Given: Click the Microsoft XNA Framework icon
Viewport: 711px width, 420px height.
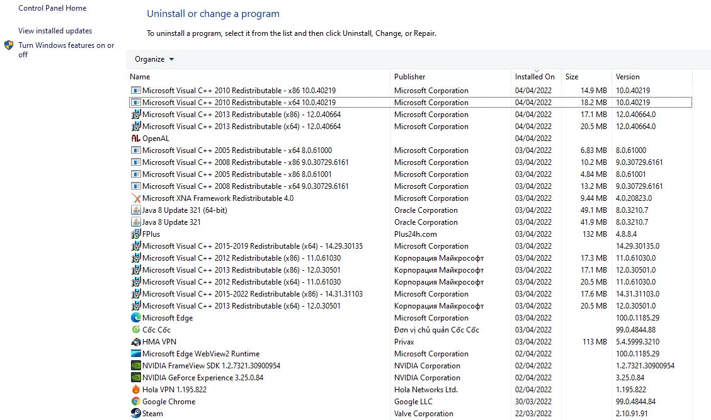Looking at the screenshot, I should [135, 198].
